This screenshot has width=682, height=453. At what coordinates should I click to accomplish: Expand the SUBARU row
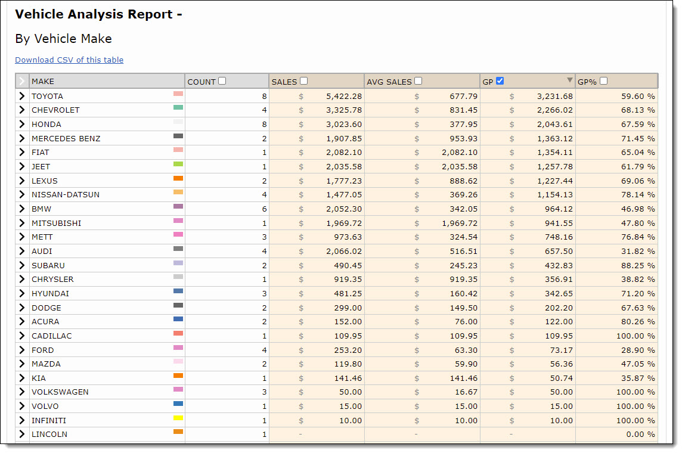pyautogui.click(x=21, y=265)
